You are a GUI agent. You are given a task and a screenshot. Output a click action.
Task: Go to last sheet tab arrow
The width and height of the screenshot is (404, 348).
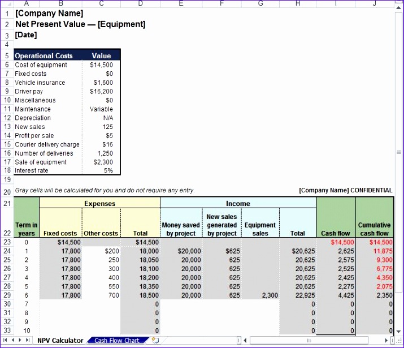[x=28, y=340]
